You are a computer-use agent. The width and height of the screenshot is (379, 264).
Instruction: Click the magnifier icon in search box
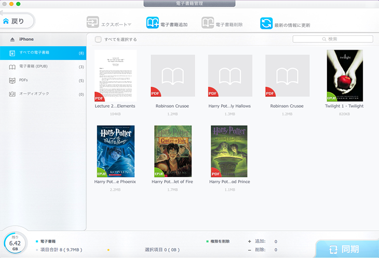click(x=324, y=39)
